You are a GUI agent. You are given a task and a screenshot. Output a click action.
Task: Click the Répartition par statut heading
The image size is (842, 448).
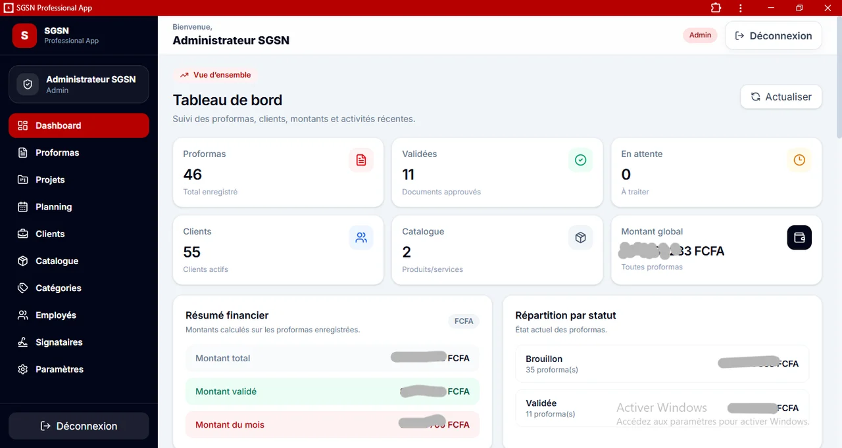[x=566, y=315]
